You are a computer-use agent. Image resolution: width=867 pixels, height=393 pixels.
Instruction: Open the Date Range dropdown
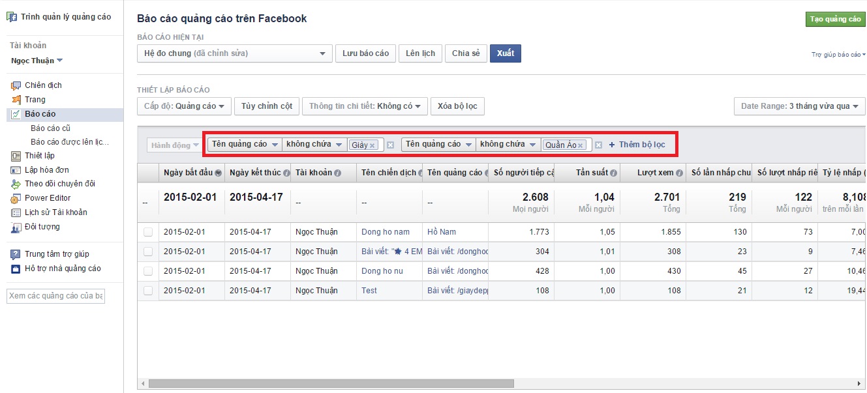pos(800,106)
